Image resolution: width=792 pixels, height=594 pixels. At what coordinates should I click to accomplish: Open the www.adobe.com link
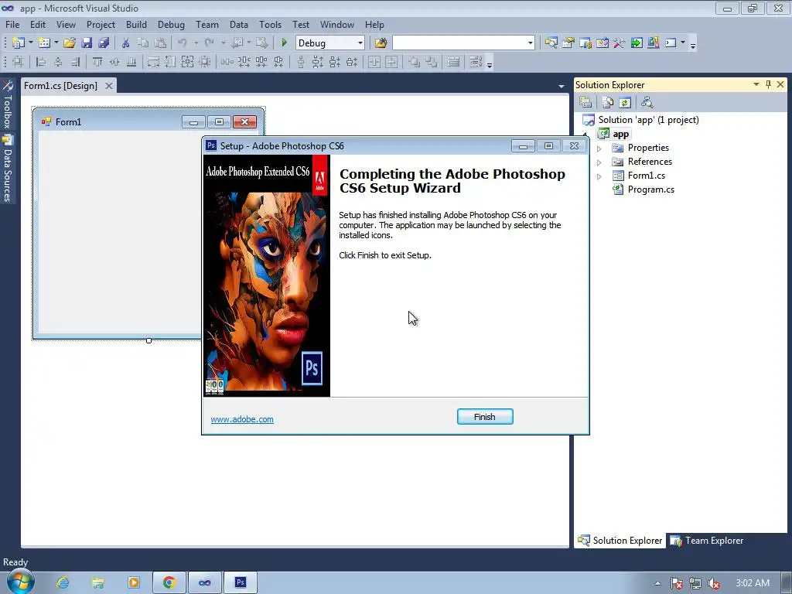tap(242, 419)
